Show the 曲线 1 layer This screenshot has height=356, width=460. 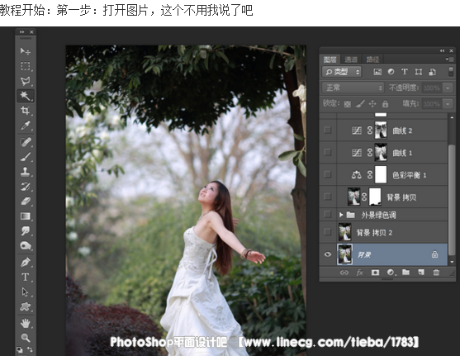click(327, 152)
